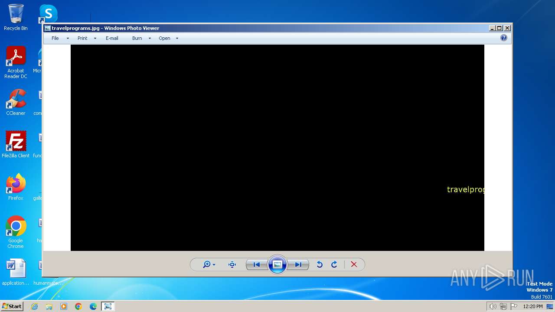Launch Internet Explorer from taskbar
555x312 pixels.
click(34, 306)
